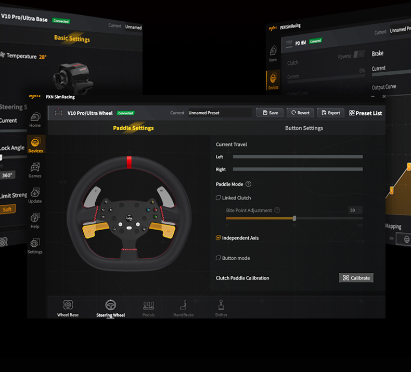The width and height of the screenshot is (411, 372).
Task: Click the Bite Point Adjustment slider handle
Action: tap(294, 218)
